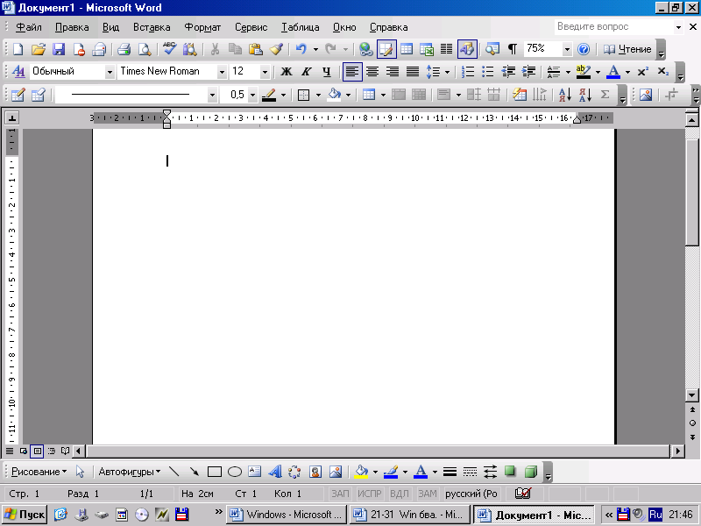Apply center alignment
Image resolution: width=701 pixels, height=526 pixels.
pyautogui.click(x=372, y=71)
